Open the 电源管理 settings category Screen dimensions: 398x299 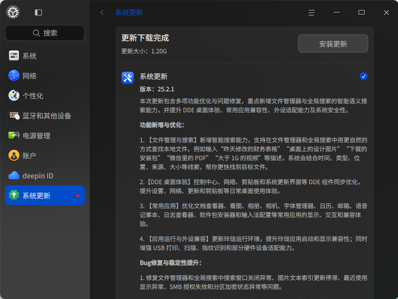point(45,136)
